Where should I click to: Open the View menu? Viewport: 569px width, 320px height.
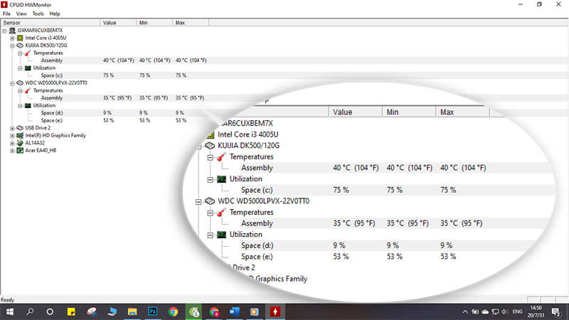21,14
